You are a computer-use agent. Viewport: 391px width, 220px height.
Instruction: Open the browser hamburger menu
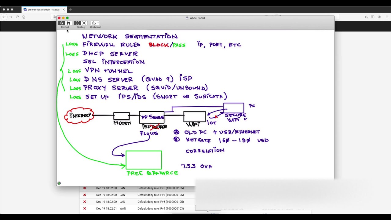coord(387,17)
